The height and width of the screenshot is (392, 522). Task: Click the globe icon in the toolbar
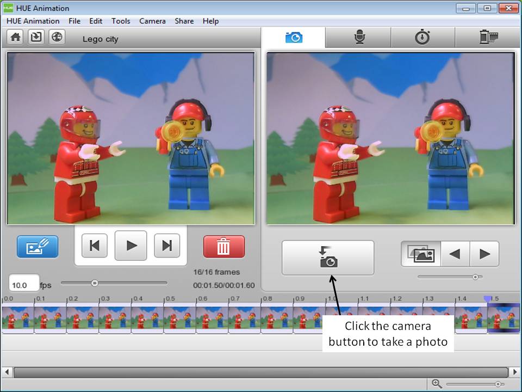tap(57, 37)
